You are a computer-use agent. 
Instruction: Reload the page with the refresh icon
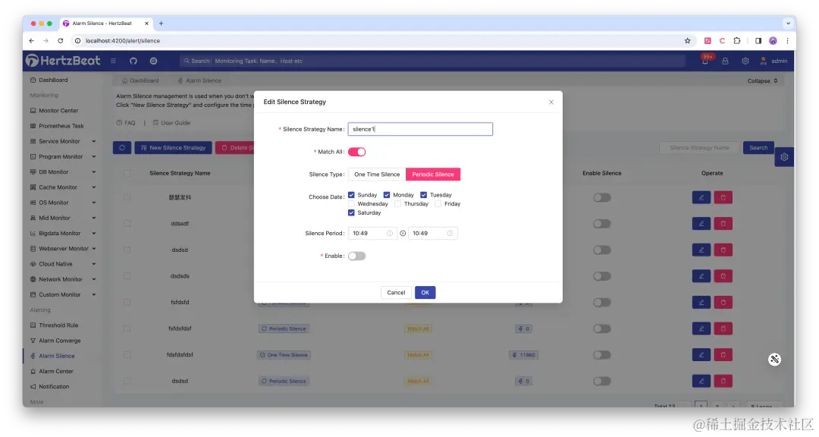(x=61, y=41)
